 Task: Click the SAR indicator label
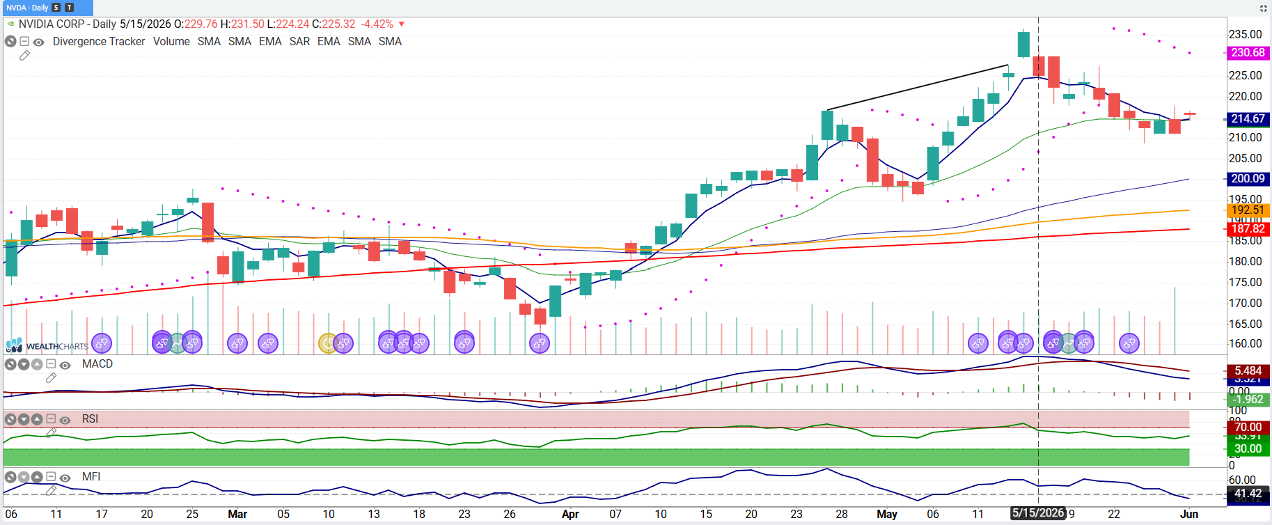tap(299, 42)
